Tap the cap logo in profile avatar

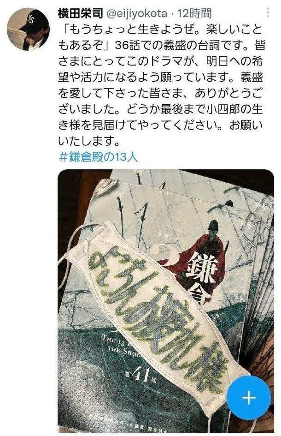[x=31, y=20]
